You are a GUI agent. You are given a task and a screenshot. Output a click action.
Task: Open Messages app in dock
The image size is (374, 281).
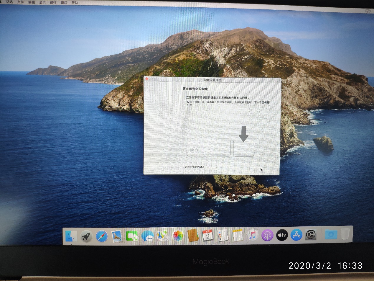click(147, 236)
